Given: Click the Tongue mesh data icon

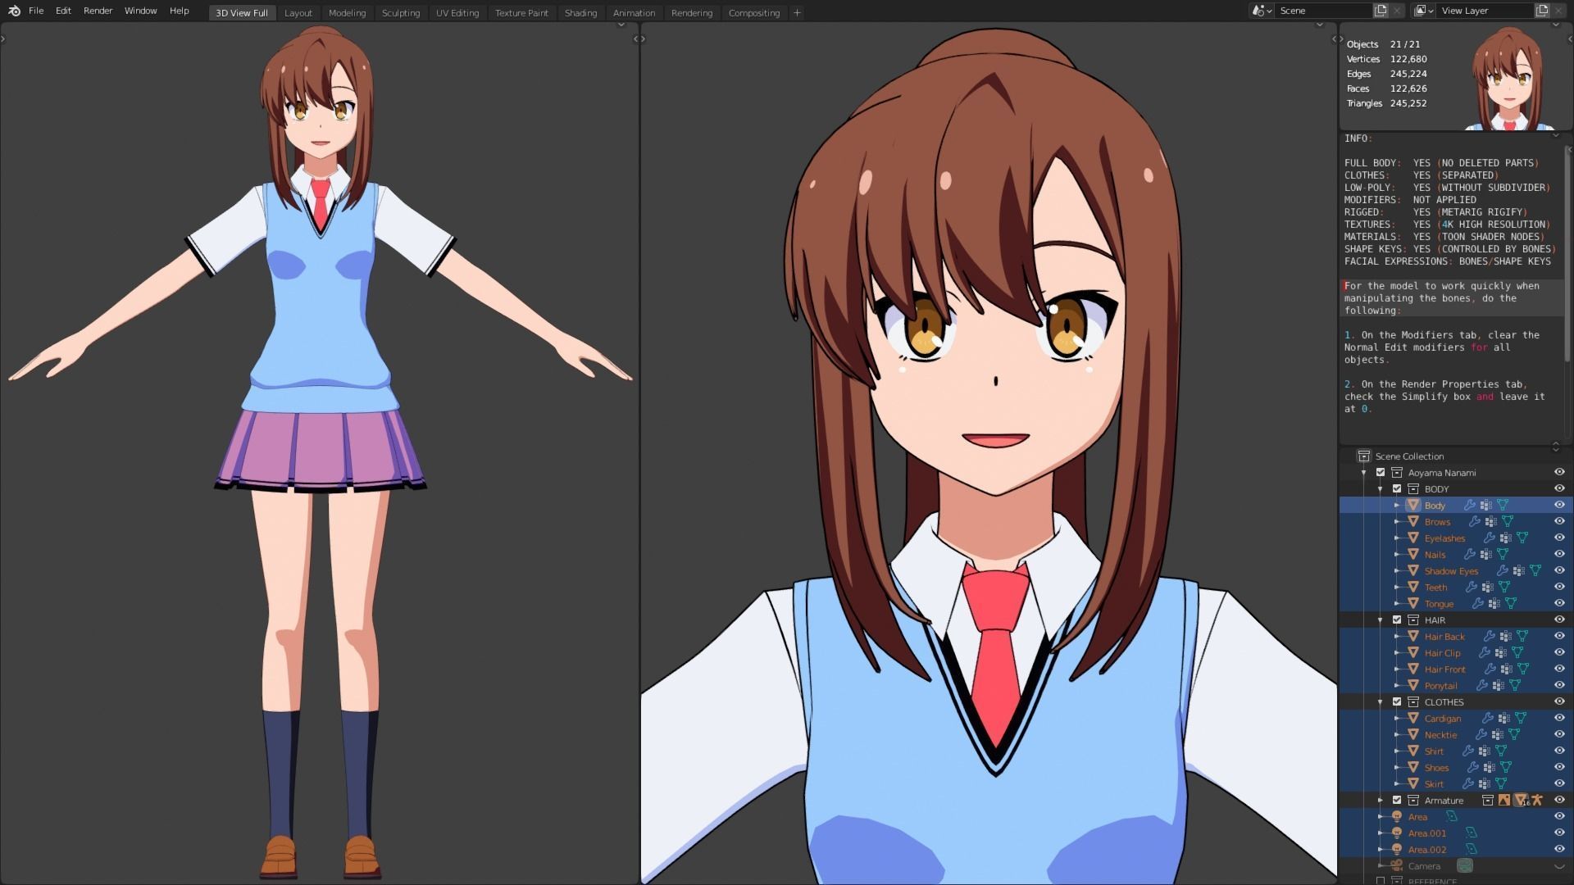Looking at the screenshot, I should (1511, 604).
